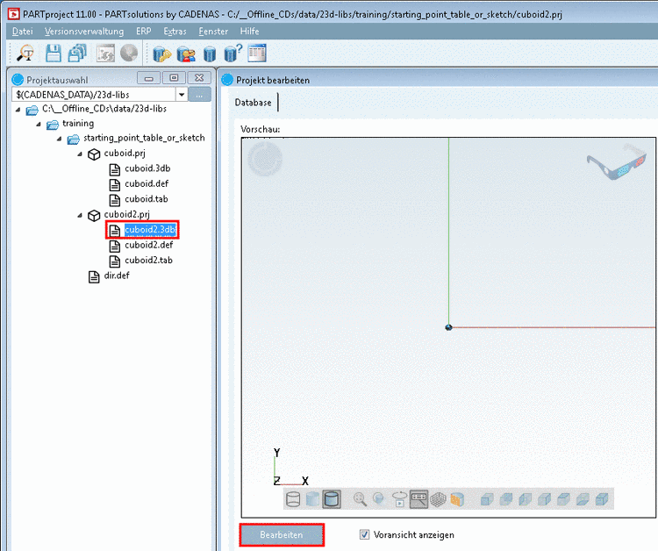Click the database with question mark icon
The width and height of the screenshot is (658, 551).
click(x=232, y=54)
